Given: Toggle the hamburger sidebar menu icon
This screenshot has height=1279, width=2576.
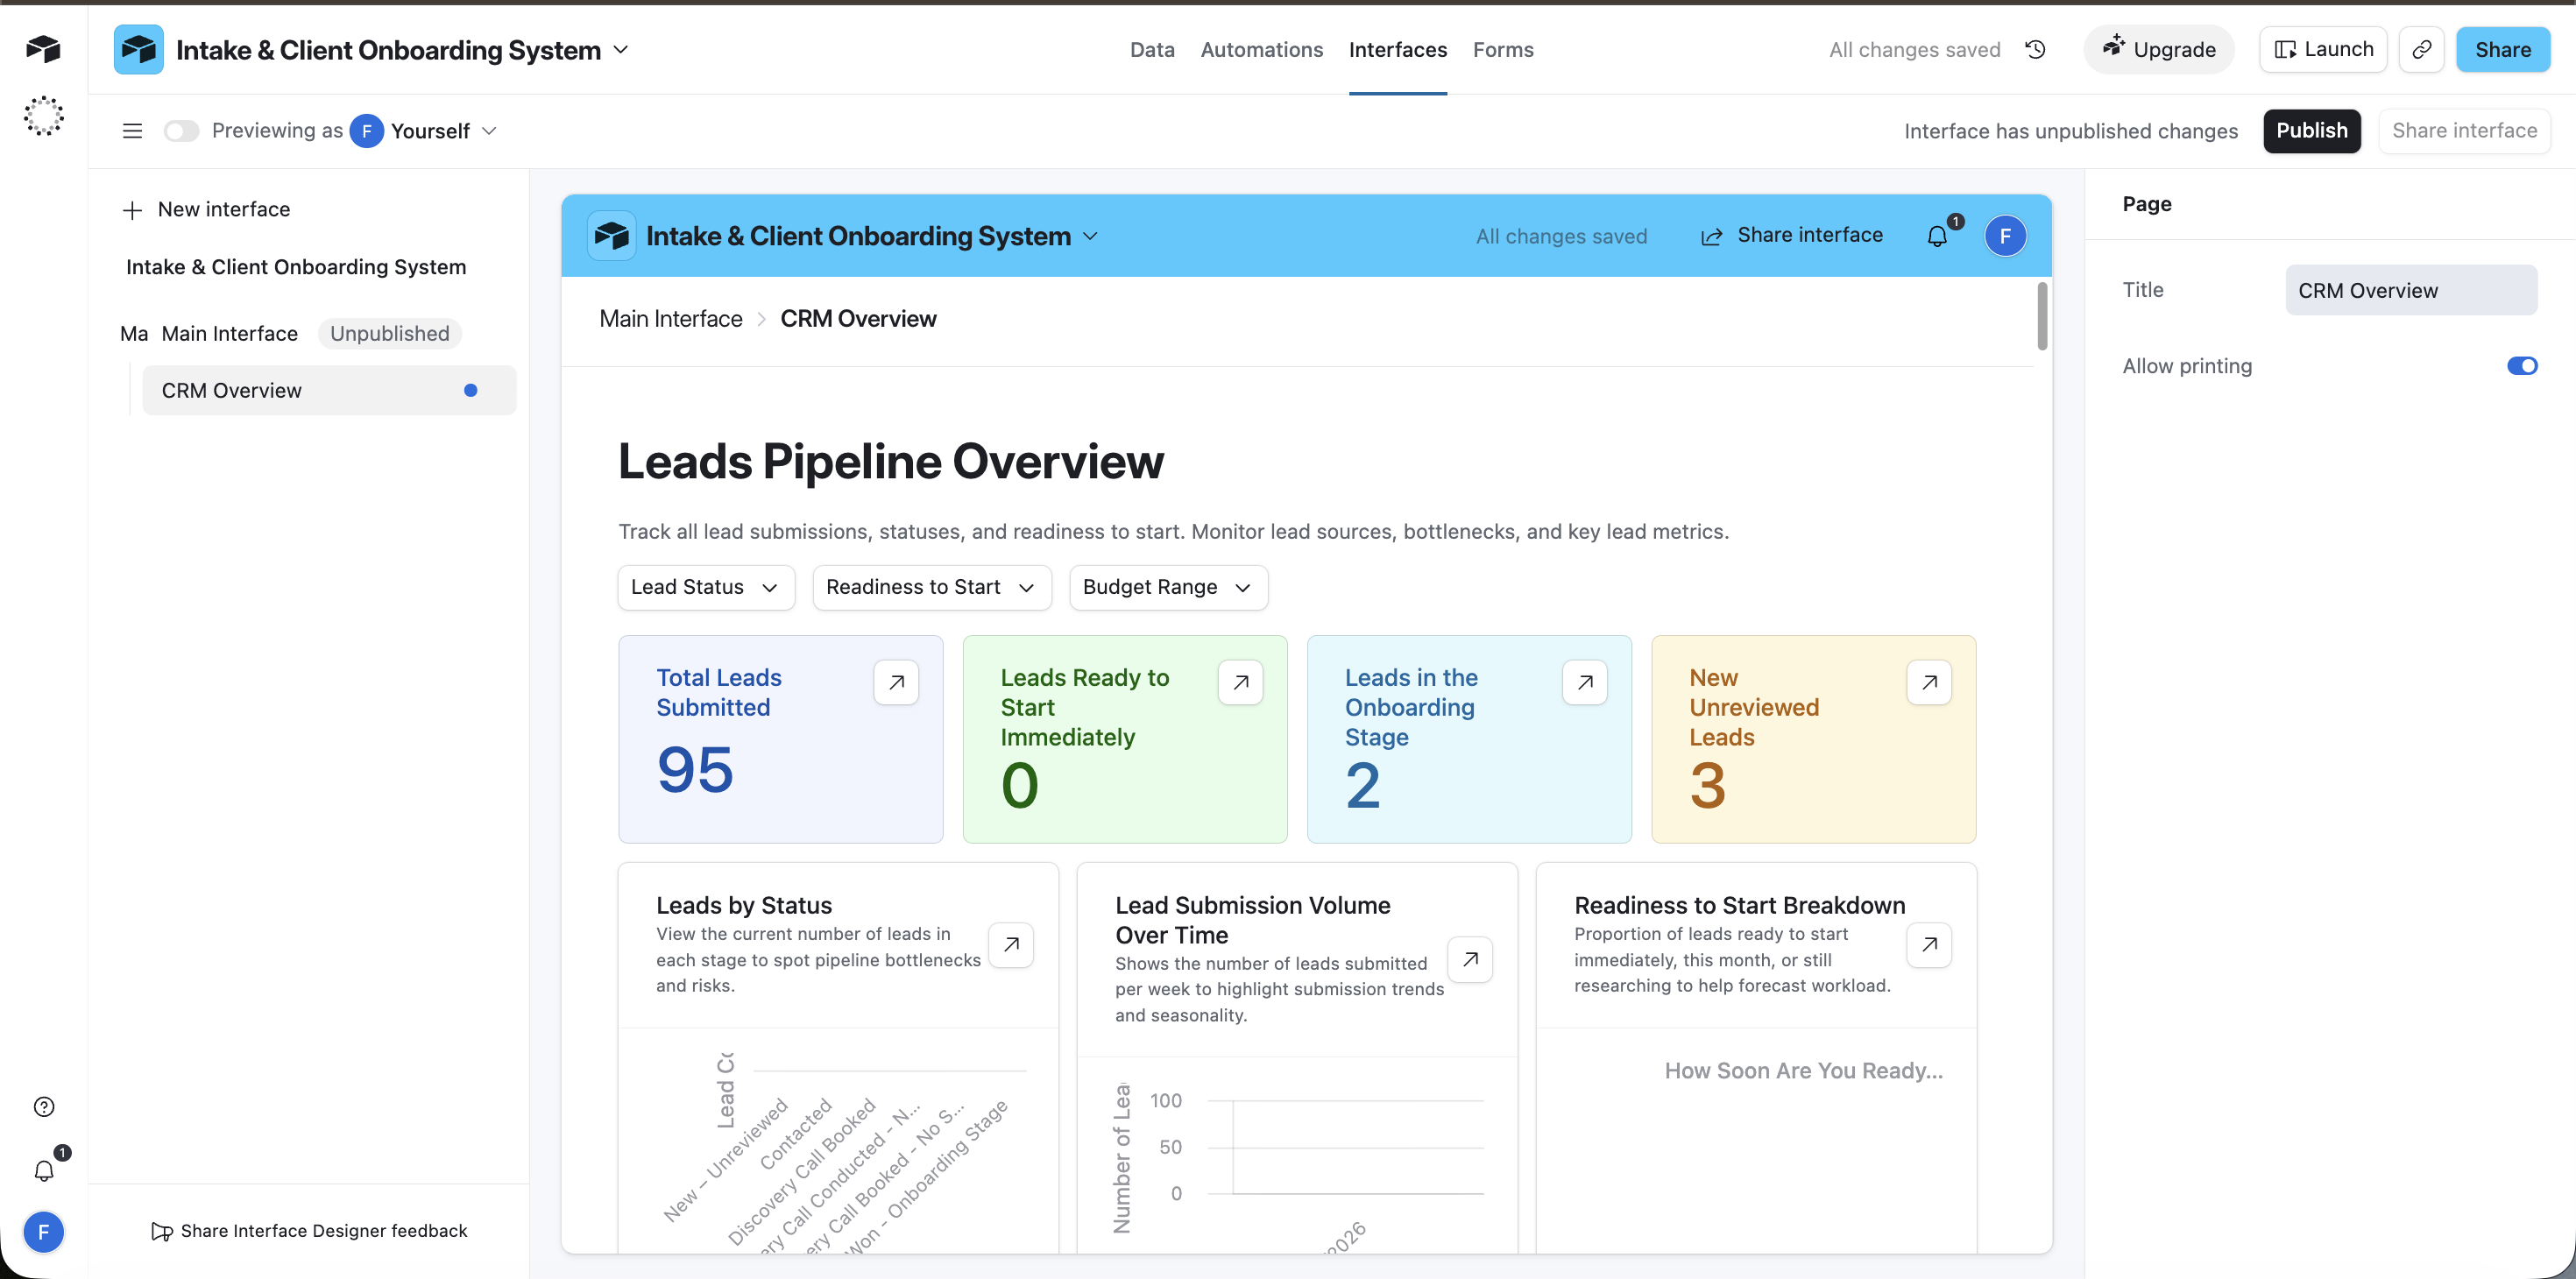Looking at the screenshot, I should [x=132, y=131].
